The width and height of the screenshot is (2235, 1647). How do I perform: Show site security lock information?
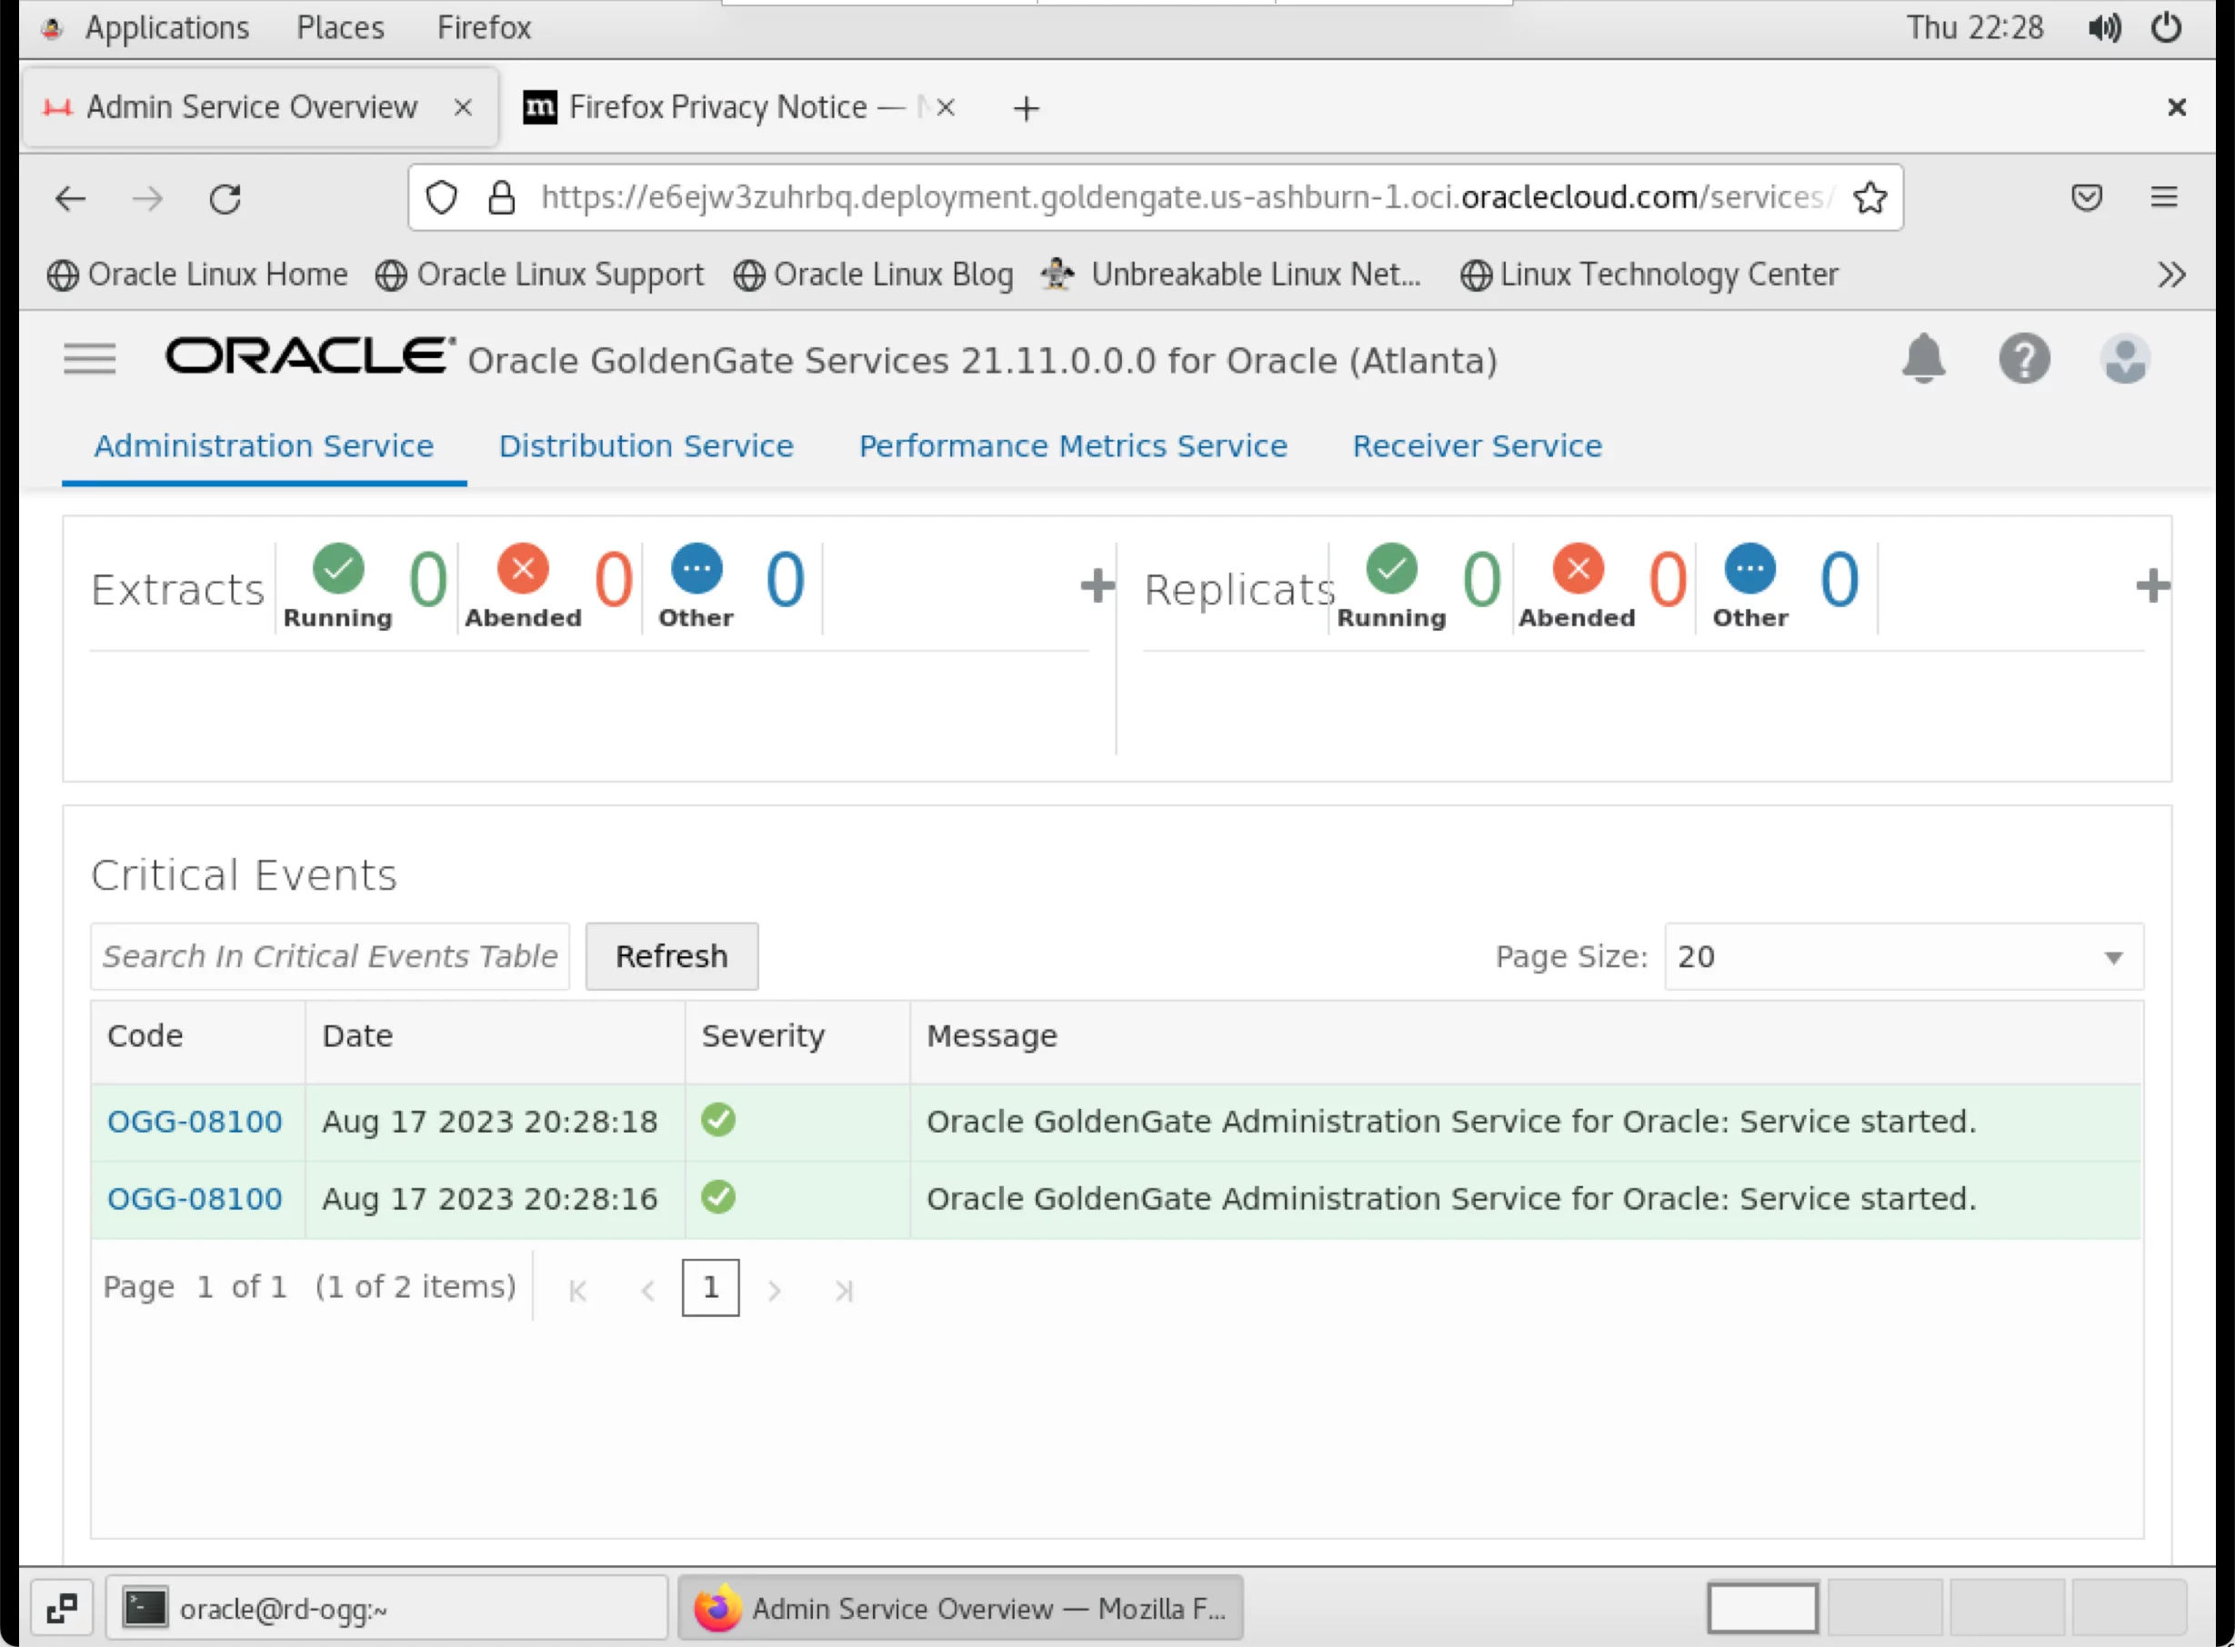click(x=502, y=197)
